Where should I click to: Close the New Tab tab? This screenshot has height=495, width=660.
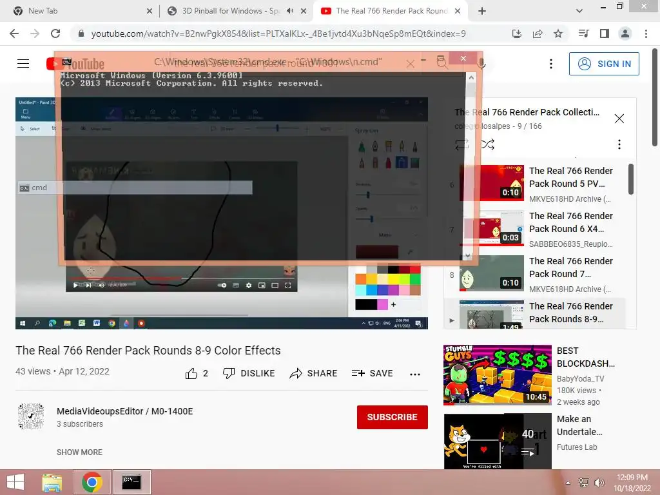pyautogui.click(x=150, y=11)
